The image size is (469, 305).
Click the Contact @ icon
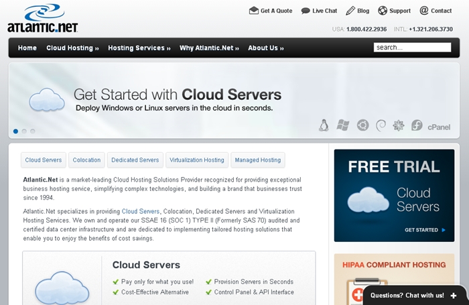[424, 11]
